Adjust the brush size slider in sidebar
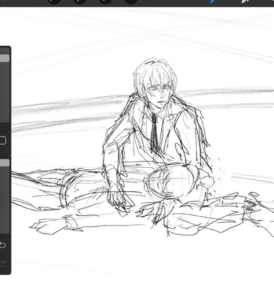Screen dimensions: 274x281 click(4, 58)
